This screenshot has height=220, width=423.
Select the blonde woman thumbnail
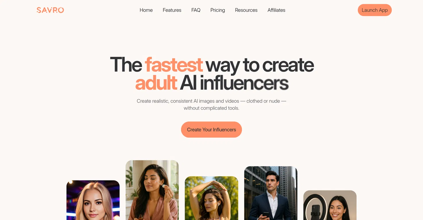click(x=93, y=200)
